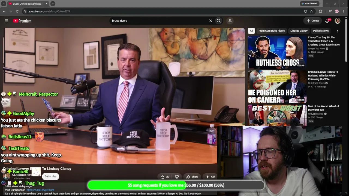The height and width of the screenshot is (196, 349).
Task: Visit RedLetterMedia channel name
Action: point(315,114)
